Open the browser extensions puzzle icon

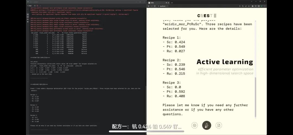click(253, 6)
